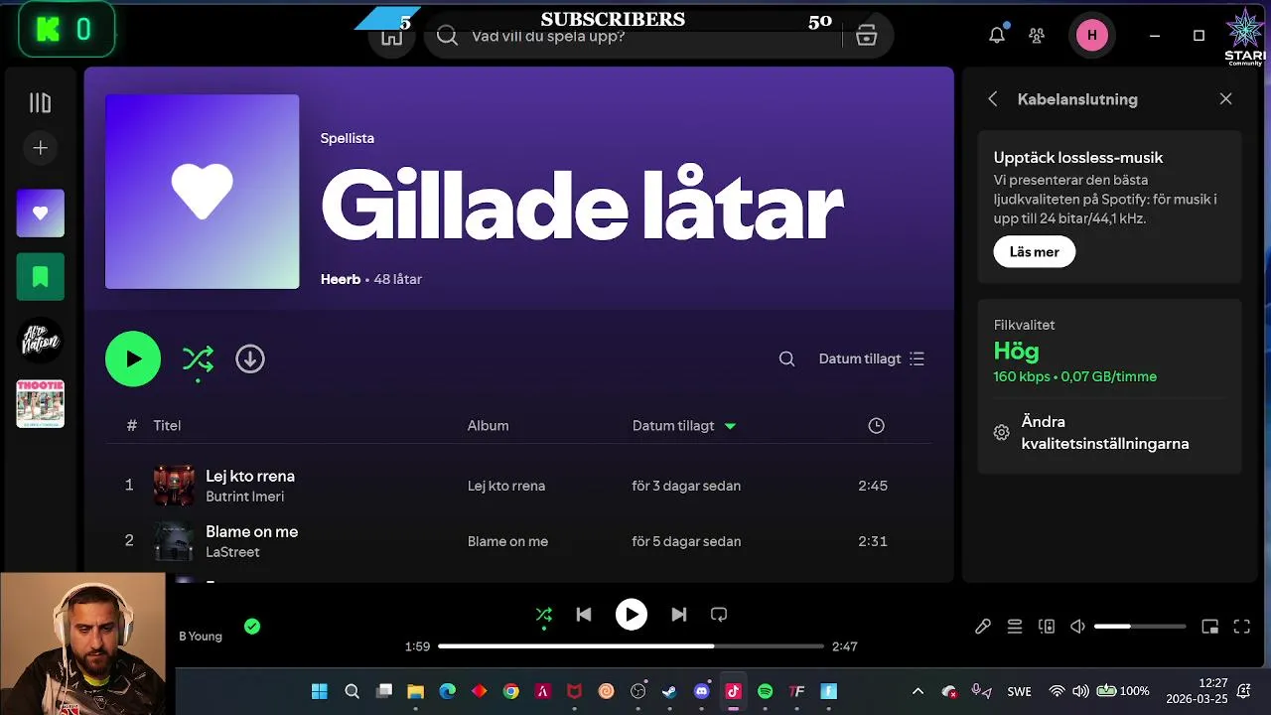Open the Afro Nation playlist thumbnail
The image size is (1271, 715).
[41, 341]
